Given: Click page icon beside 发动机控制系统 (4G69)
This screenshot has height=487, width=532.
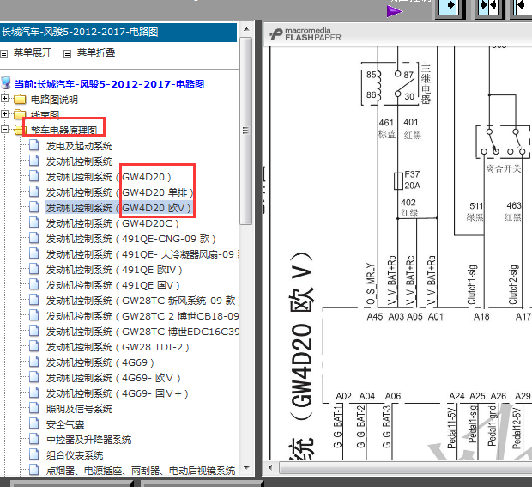Looking at the screenshot, I should (34, 362).
